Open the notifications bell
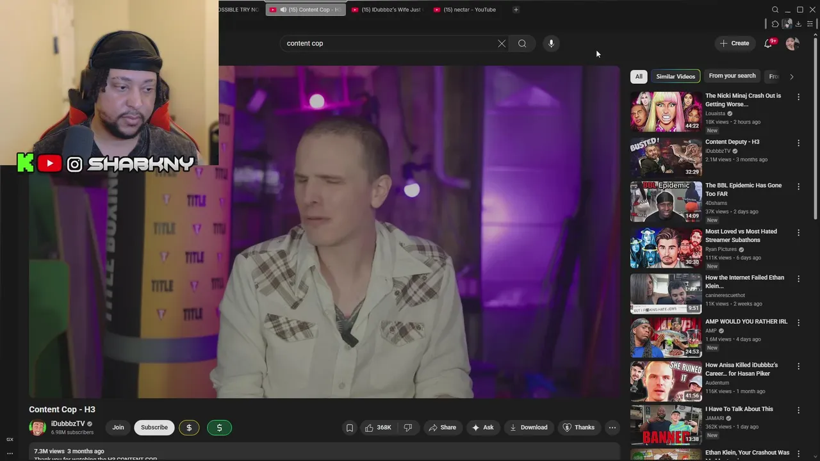Image resolution: width=820 pixels, height=461 pixels. 768,44
